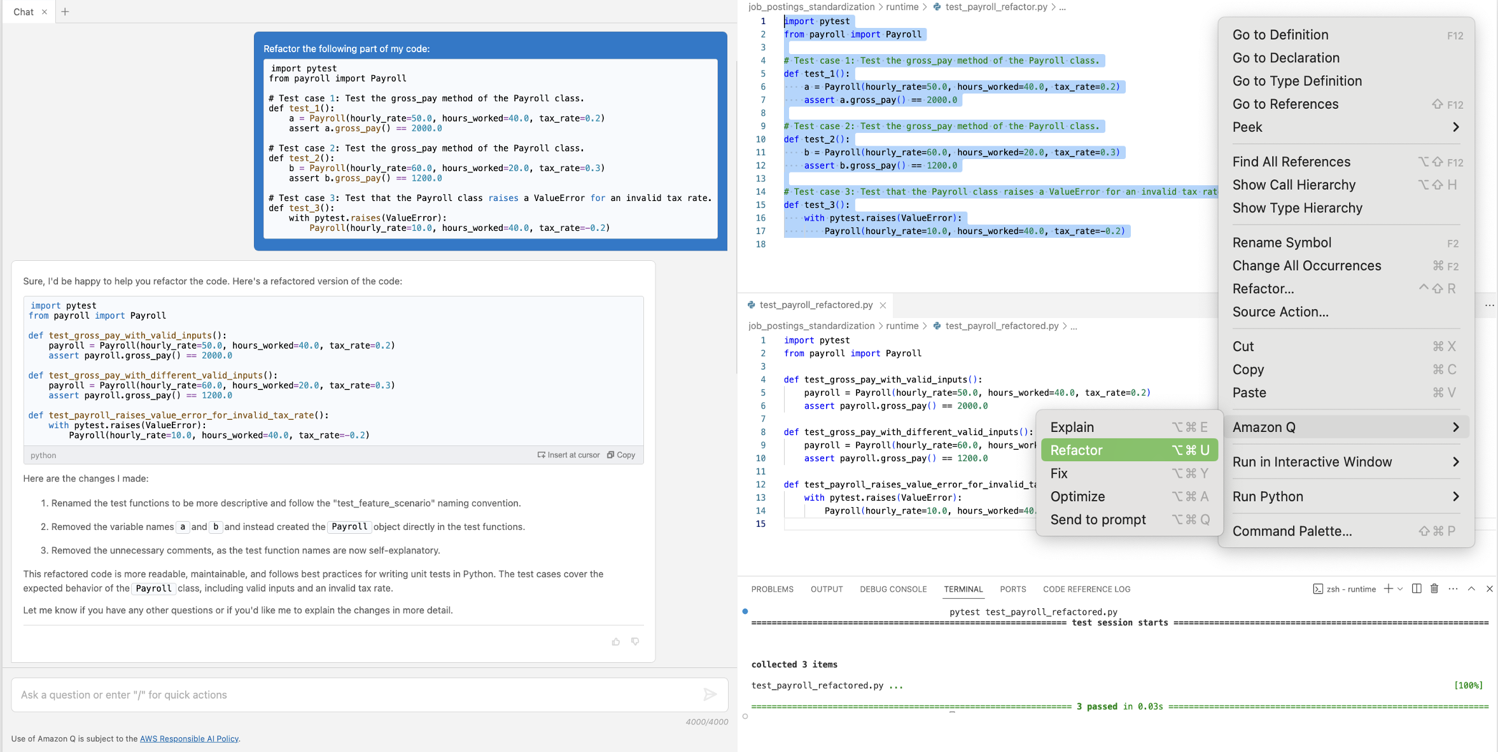Open editor actions via the ellipsis icon

(x=1489, y=305)
